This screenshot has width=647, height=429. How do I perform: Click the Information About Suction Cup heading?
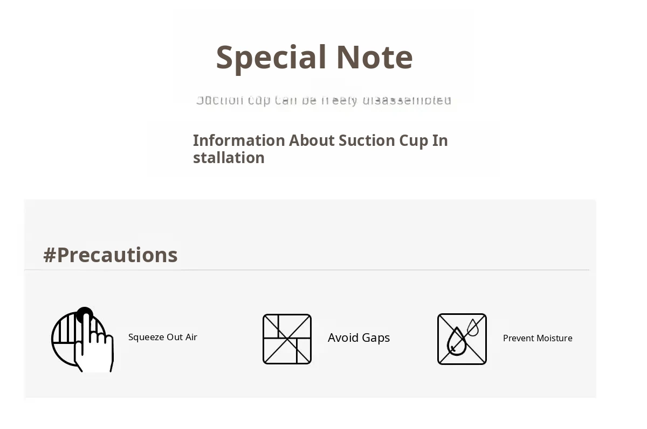[x=320, y=149]
